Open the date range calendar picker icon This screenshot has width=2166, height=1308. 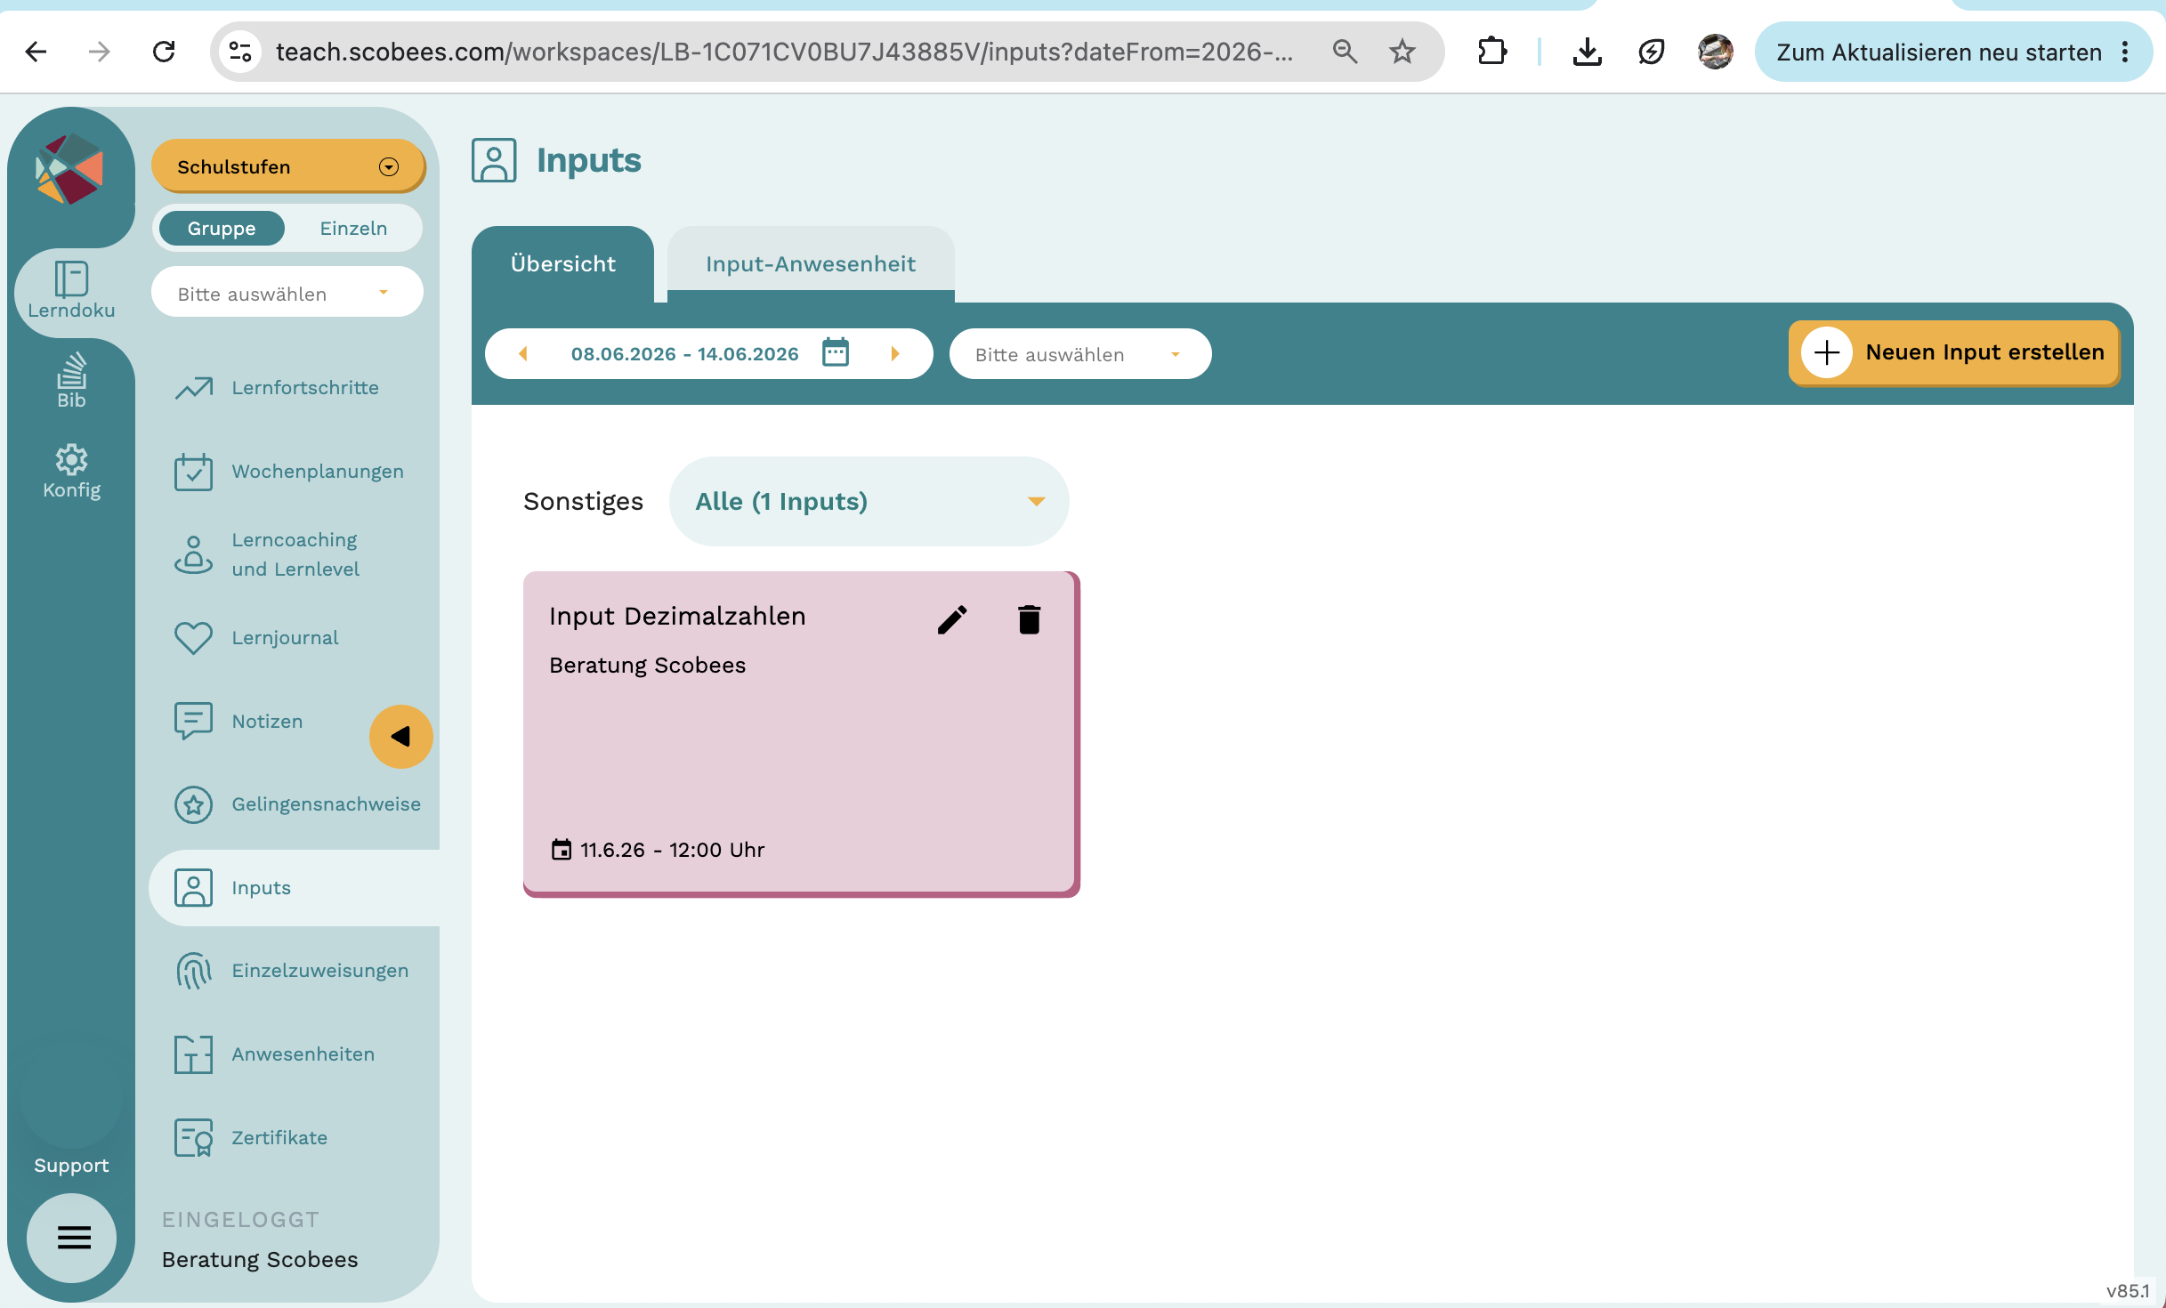coord(836,352)
